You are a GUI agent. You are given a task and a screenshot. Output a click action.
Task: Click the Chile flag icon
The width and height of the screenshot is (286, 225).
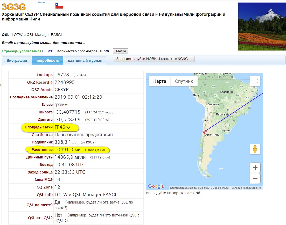(x=59, y=6)
